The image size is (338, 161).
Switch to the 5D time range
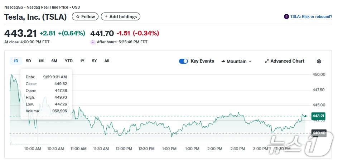tap(28, 61)
